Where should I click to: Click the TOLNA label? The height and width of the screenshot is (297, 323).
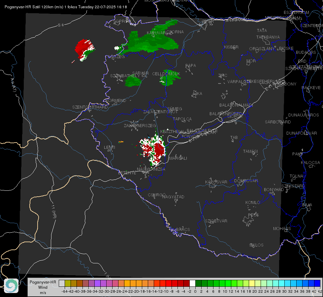[x=296, y=176]
